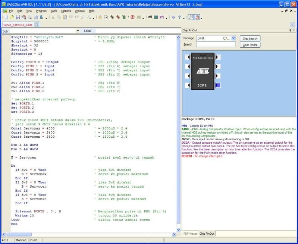The image size is (298, 244).
Task: Click the Indent block icon
Action: tap(71, 17)
